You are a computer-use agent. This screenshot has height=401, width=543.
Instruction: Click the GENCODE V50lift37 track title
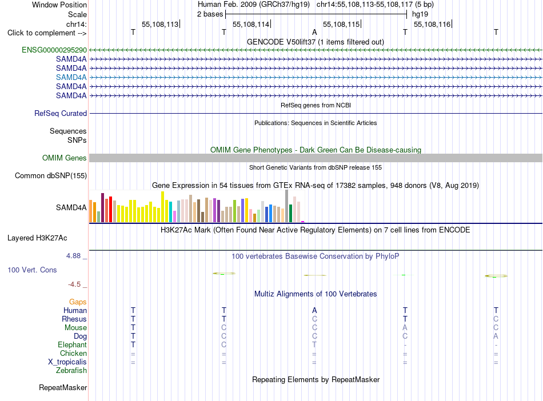[316, 42]
